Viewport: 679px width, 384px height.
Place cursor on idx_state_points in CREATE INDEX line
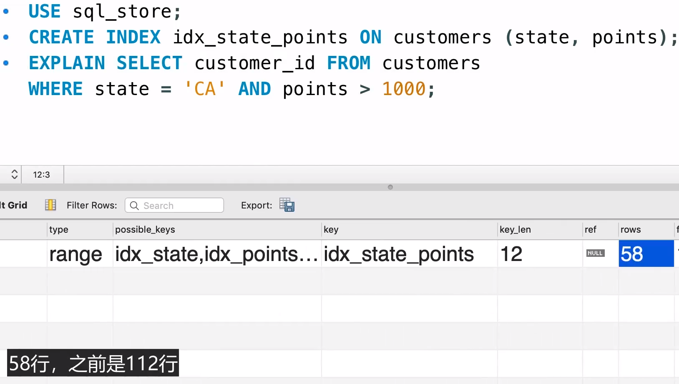(x=260, y=38)
